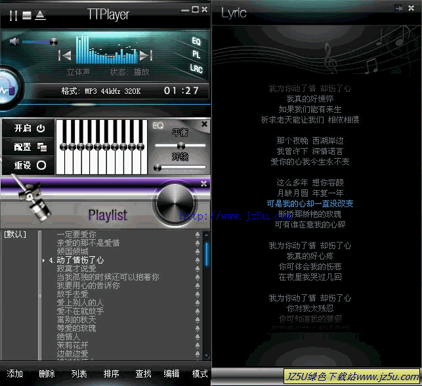422x386 pixels.
Task: Select song 爱上别人的人
Action: [80, 302]
